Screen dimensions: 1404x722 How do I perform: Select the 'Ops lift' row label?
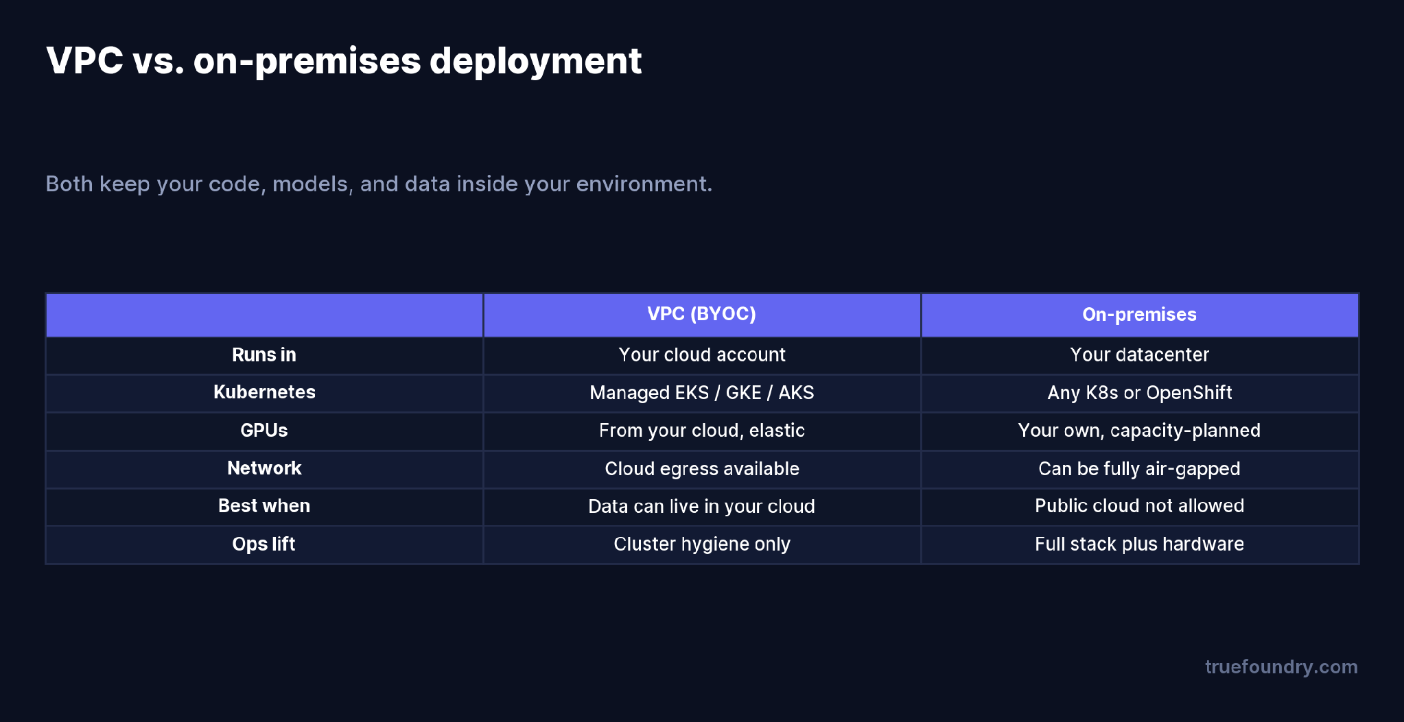click(x=264, y=544)
